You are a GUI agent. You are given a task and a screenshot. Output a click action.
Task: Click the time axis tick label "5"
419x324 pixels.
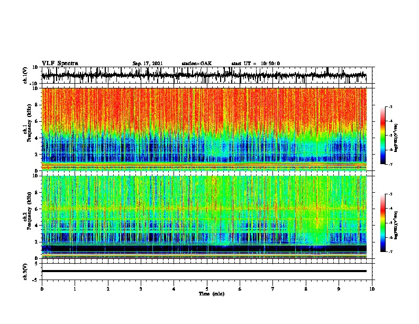[x=207, y=289]
